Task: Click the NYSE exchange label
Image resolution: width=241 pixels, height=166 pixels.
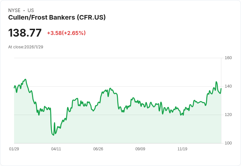Action: pyautogui.click(x=14, y=10)
